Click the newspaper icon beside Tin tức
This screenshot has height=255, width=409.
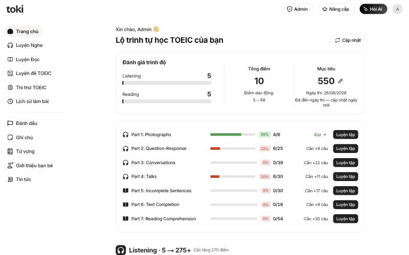click(10, 180)
